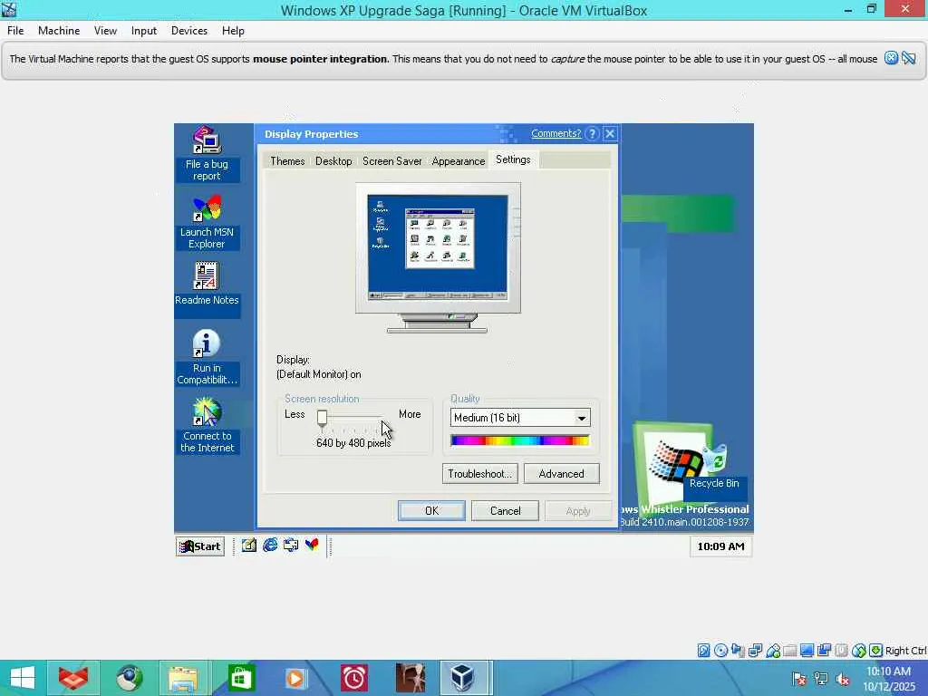The width and height of the screenshot is (928, 696).
Task: Open Windows Store from the taskbar
Action: pyautogui.click(x=241, y=678)
